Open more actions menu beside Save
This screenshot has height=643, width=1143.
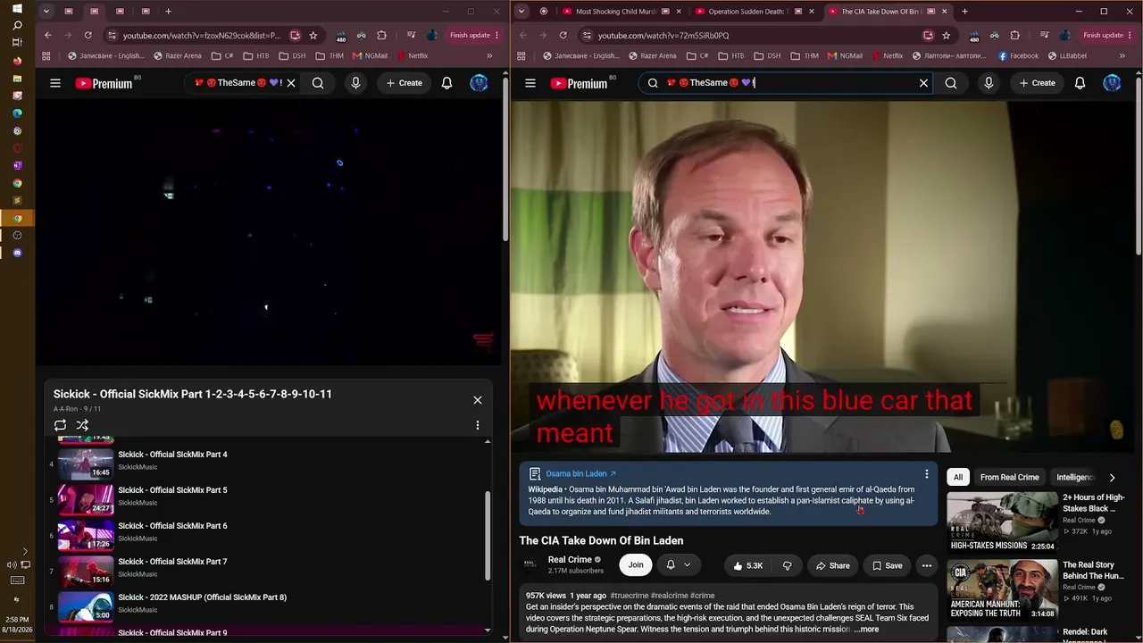tap(927, 565)
